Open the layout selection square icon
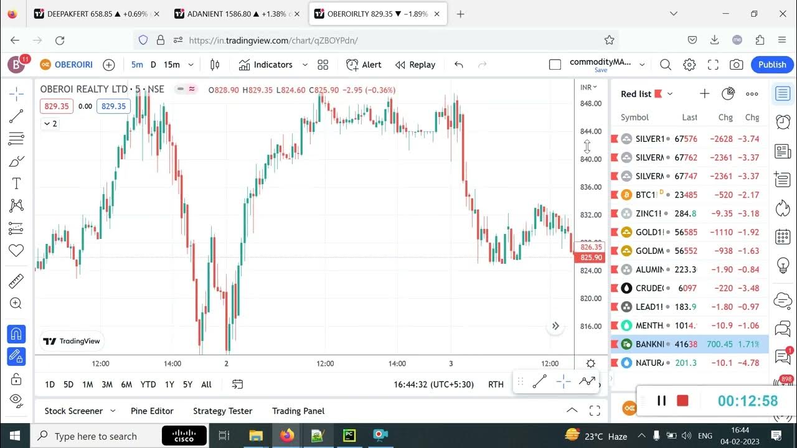 555,65
